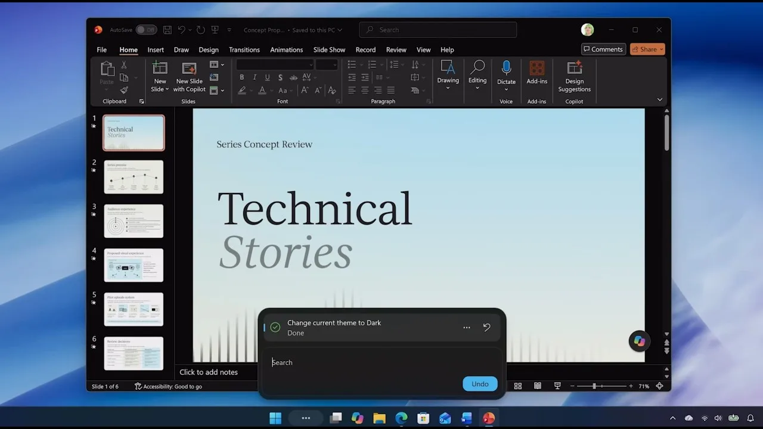Screen dimensions: 763x429
Task: Select slide 3 thumbnail
Action: point(134,221)
